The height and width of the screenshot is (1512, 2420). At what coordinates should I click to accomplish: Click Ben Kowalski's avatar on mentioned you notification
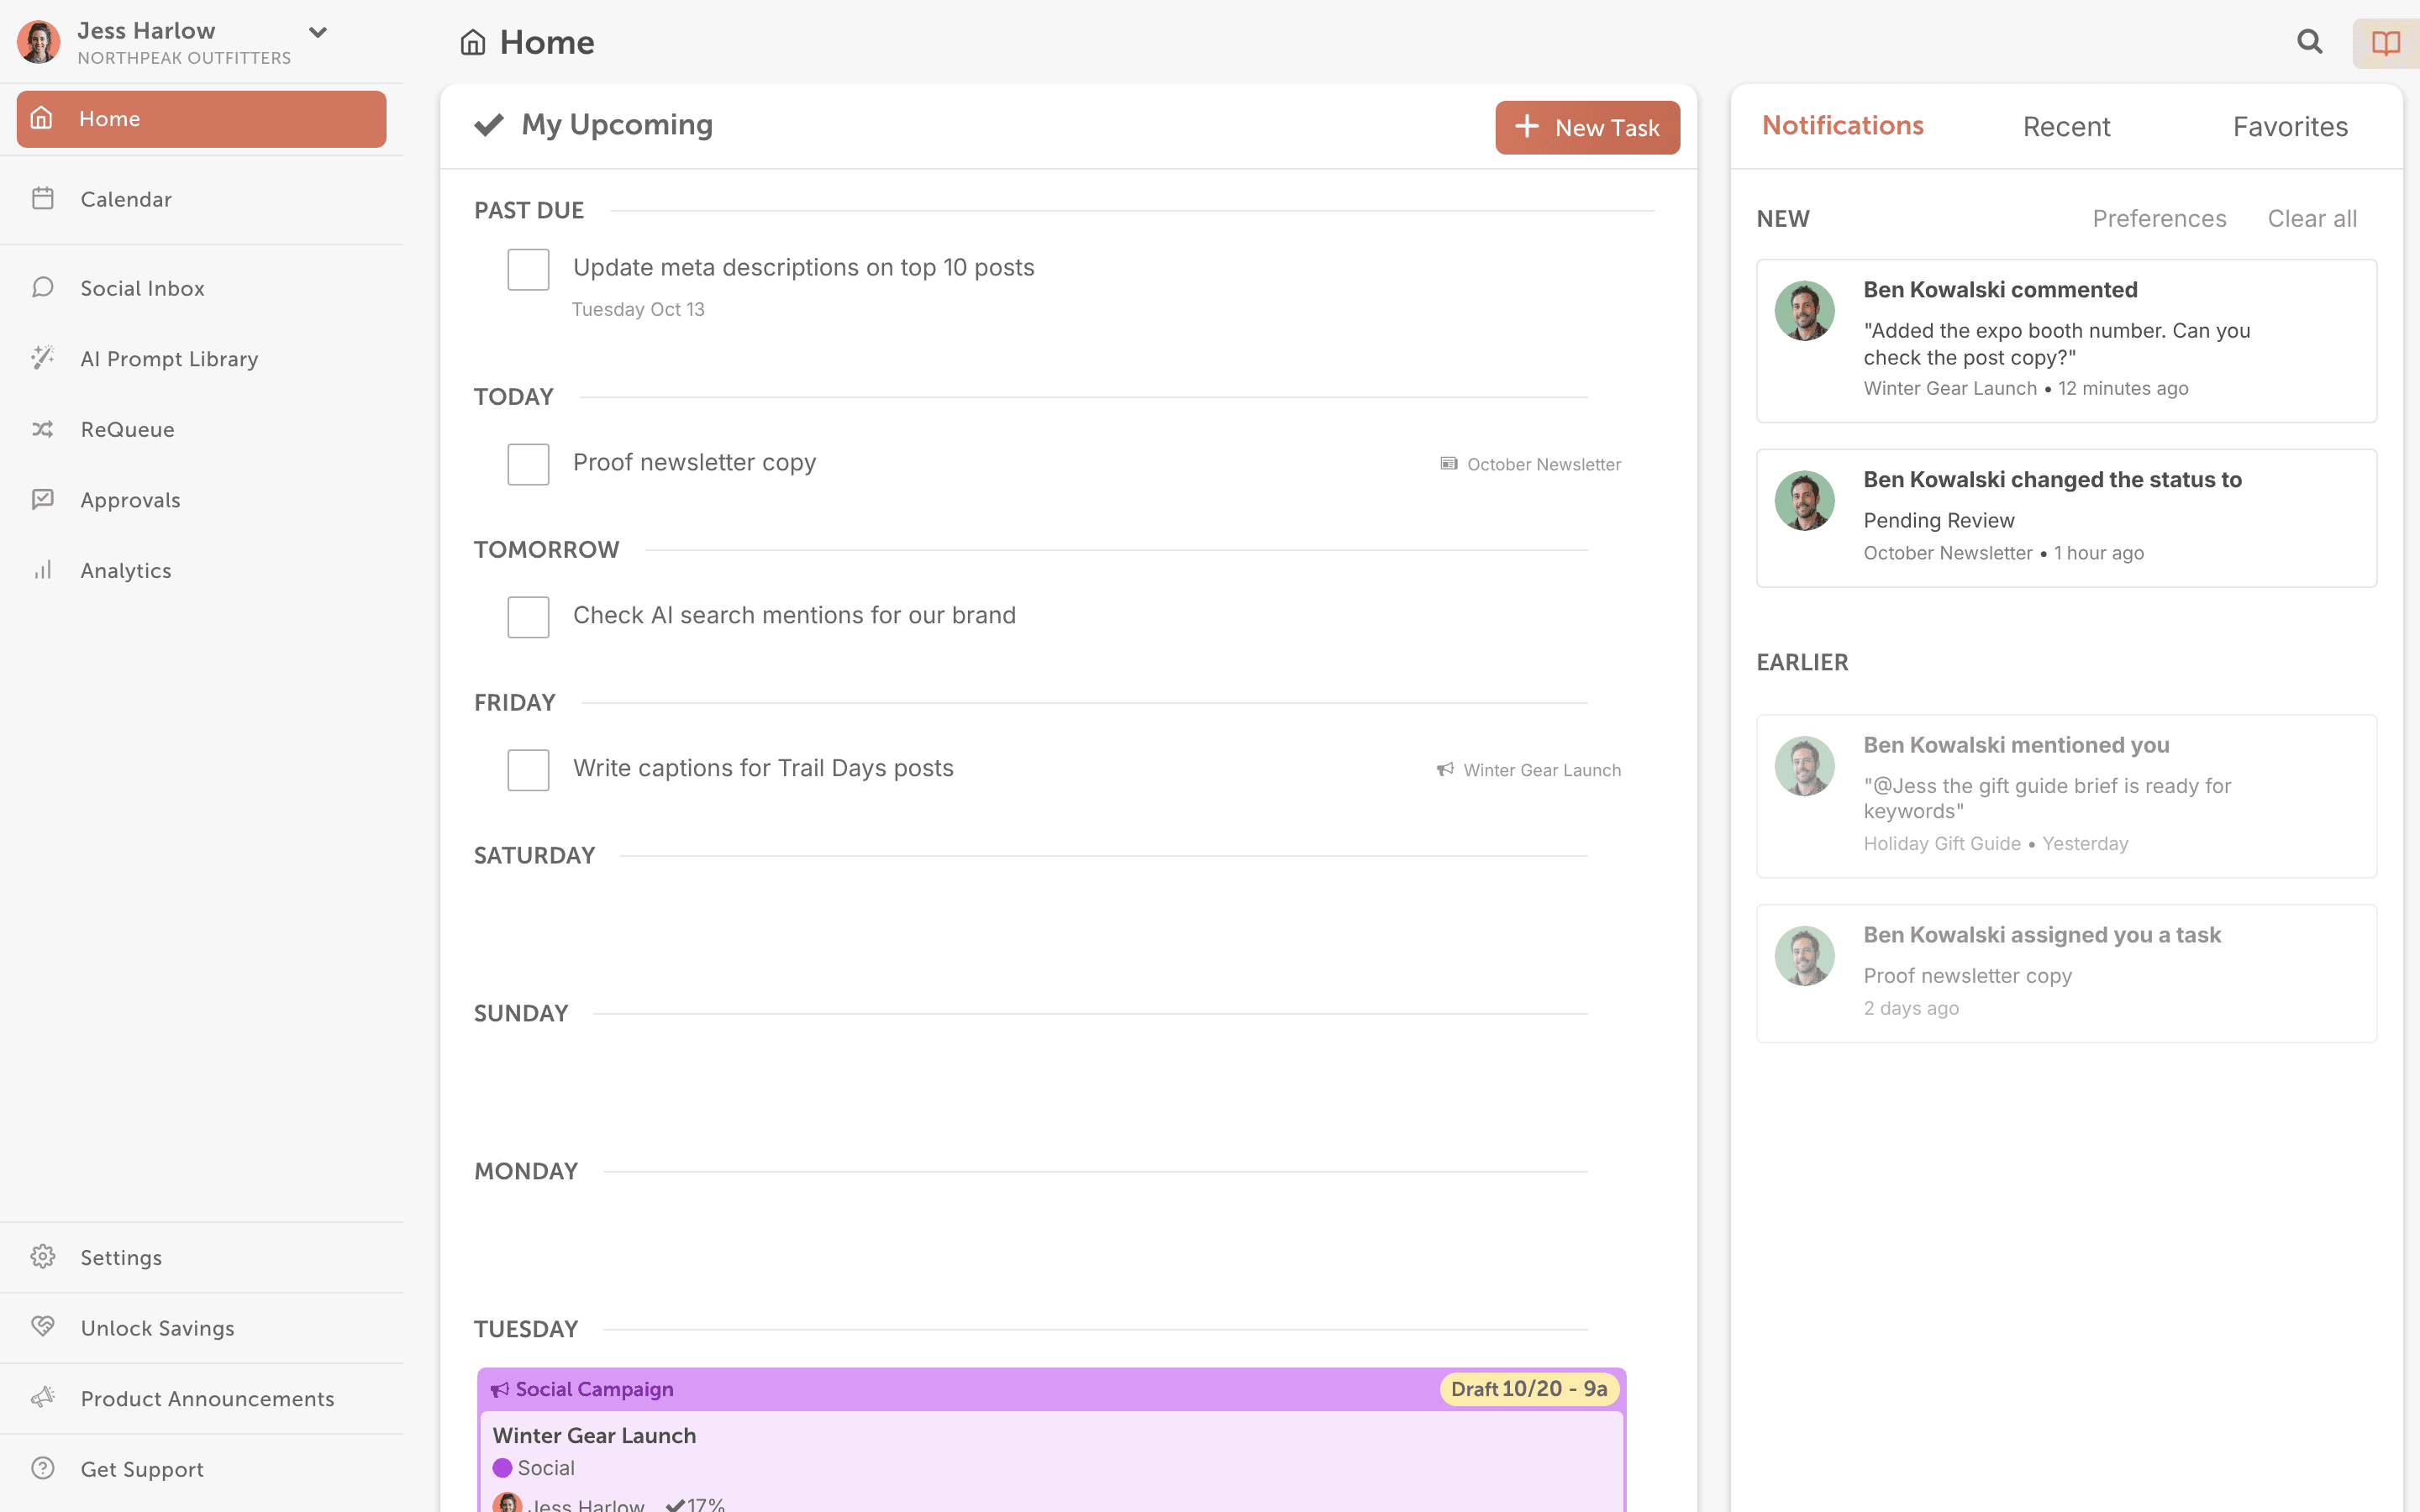1804,766
